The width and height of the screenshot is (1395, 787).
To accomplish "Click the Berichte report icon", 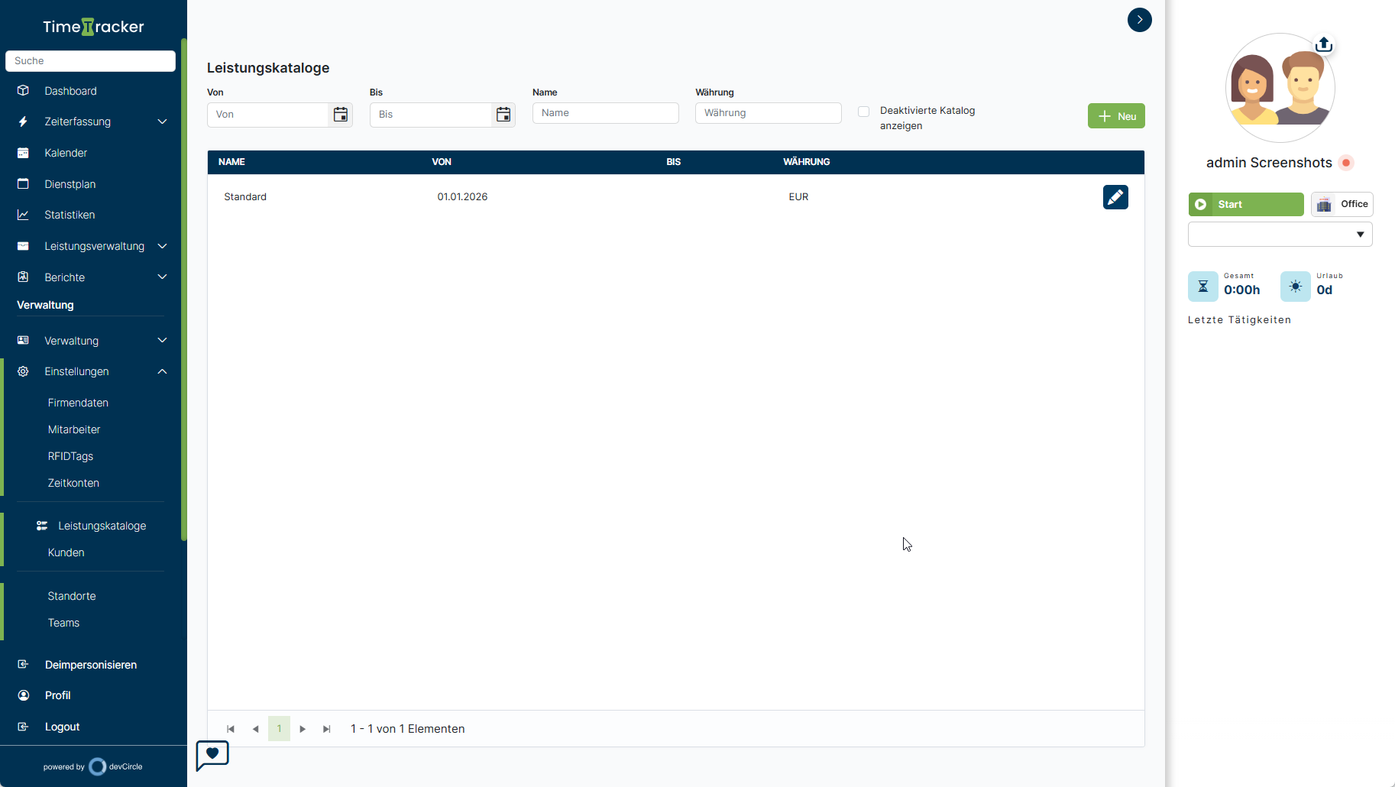I will click(23, 277).
